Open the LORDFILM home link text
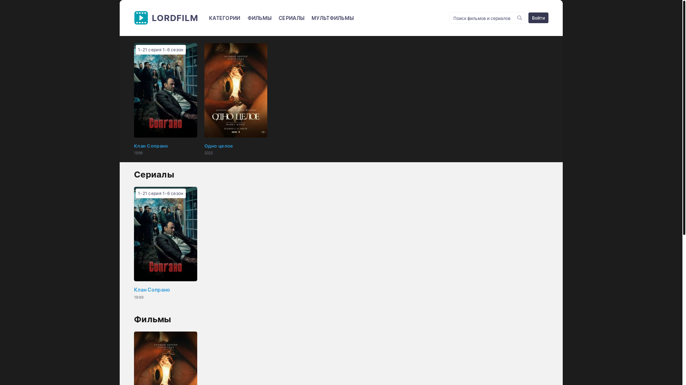686x385 pixels. click(x=175, y=18)
